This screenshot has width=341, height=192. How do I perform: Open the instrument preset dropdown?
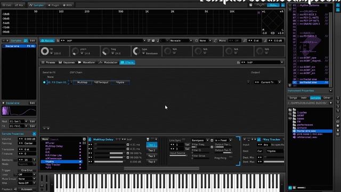(x=144, y=41)
